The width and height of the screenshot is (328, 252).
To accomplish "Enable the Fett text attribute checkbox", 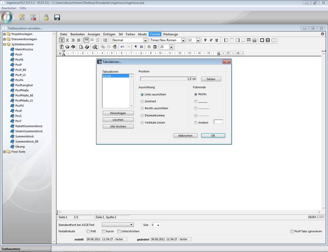I will 88,231.
